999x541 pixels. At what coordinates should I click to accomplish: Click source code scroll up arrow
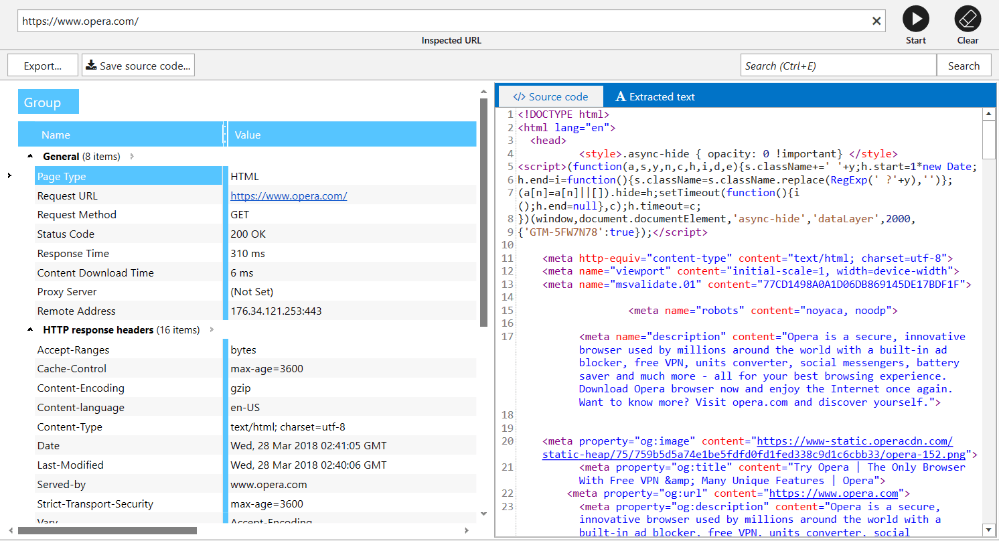click(x=988, y=114)
